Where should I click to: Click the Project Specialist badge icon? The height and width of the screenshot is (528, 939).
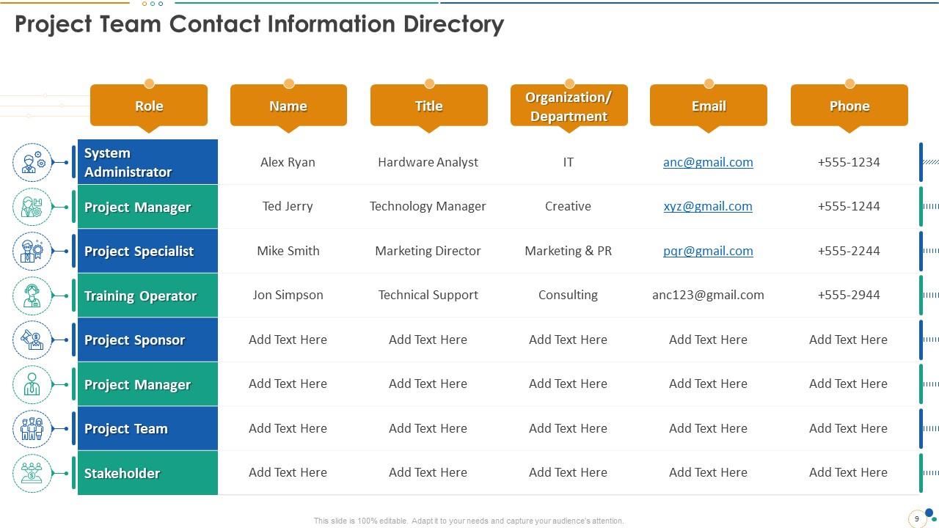point(32,251)
